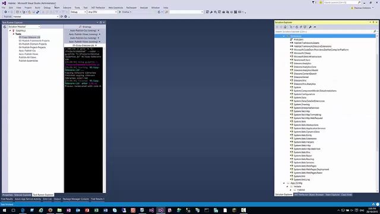The height and width of the screenshot is (214, 380).
Task: Select the 03-Publish-Domain-Projects task
Action: (x=33, y=44)
